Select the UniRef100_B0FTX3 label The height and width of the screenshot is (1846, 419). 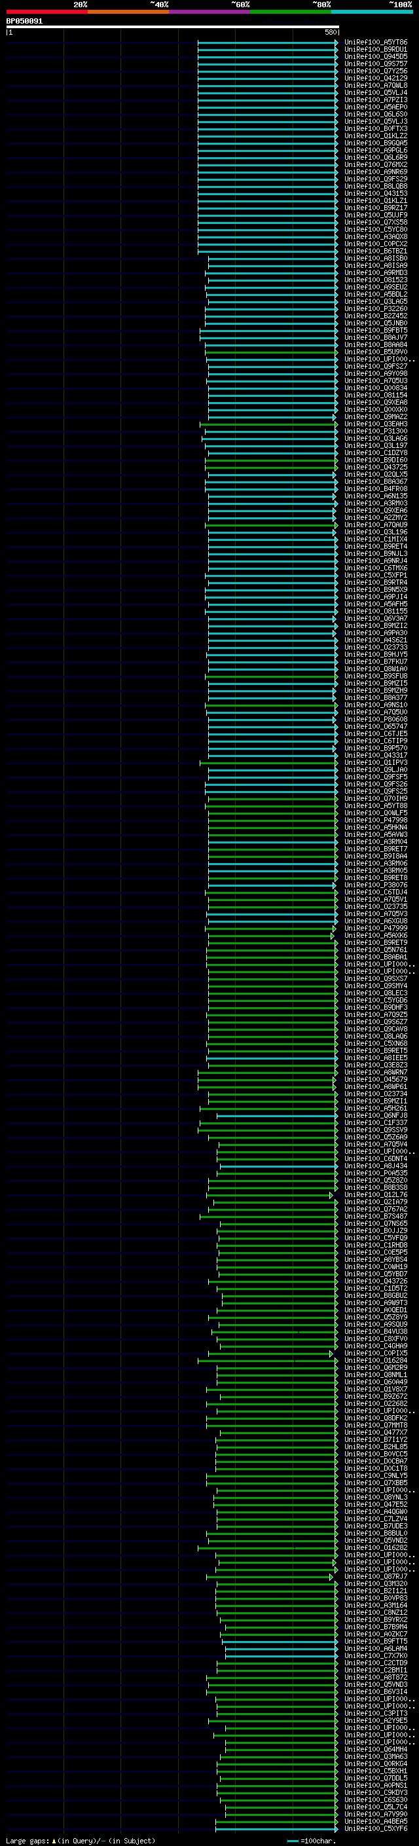pos(376,128)
